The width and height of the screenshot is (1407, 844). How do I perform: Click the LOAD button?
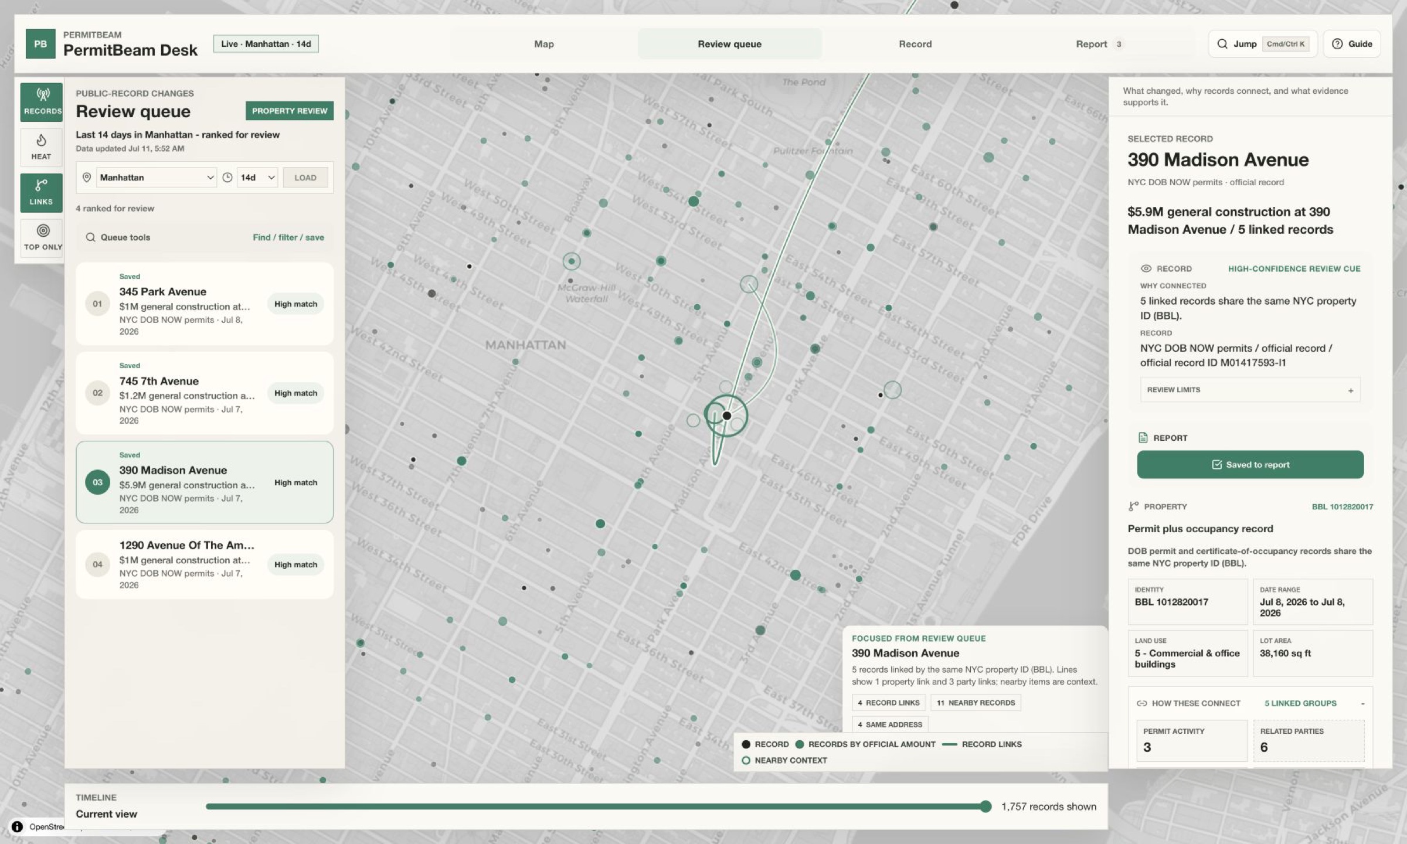tap(305, 178)
